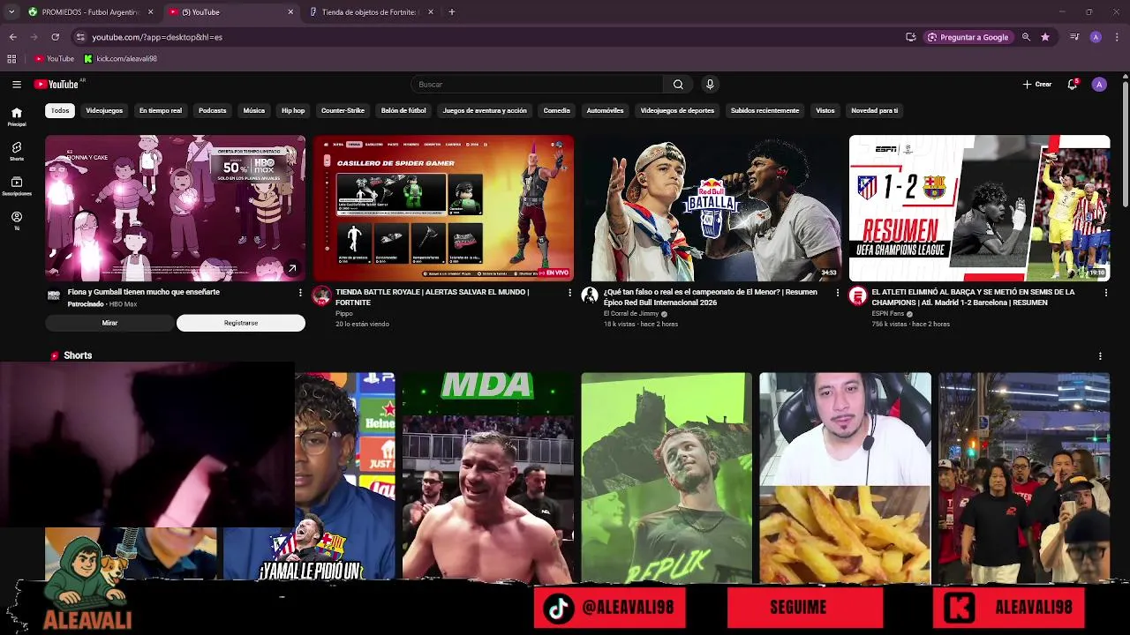Image resolution: width=1130 pixels, height=635 pixels.
Task: Go back with browser back arrow
Action: click(12, 37)
